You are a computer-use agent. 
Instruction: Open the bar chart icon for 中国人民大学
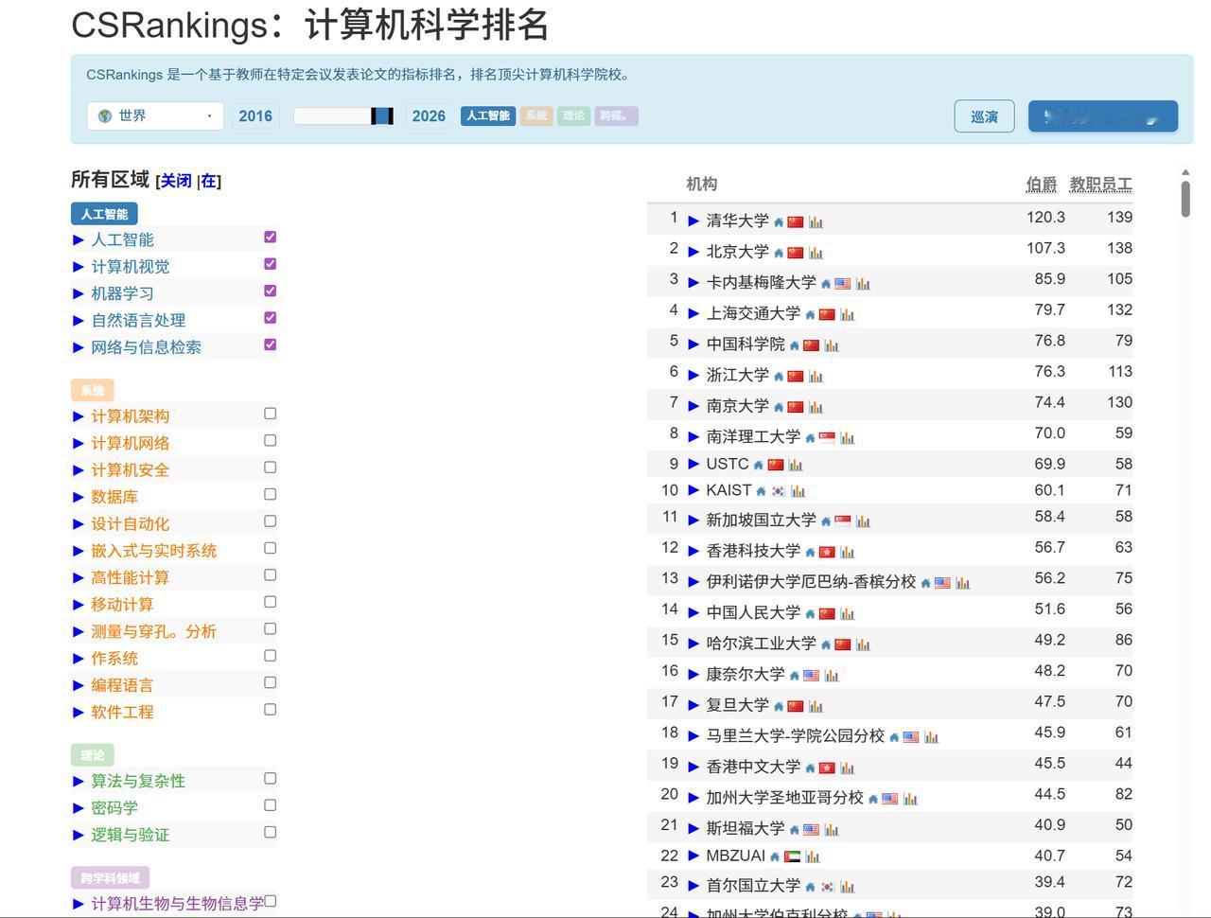847,613
